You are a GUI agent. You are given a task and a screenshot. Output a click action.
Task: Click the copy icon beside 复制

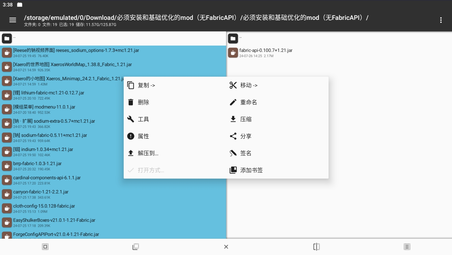click(x=131, y=85)
